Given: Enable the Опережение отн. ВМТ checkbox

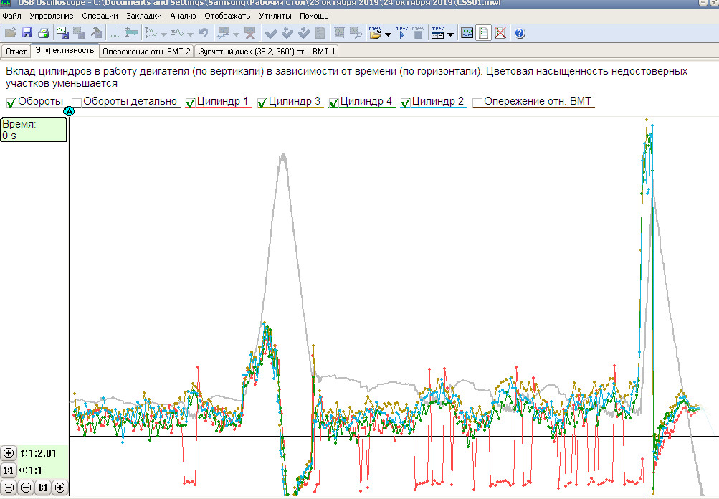Looking at the screenshot, I should pos(477,103).
